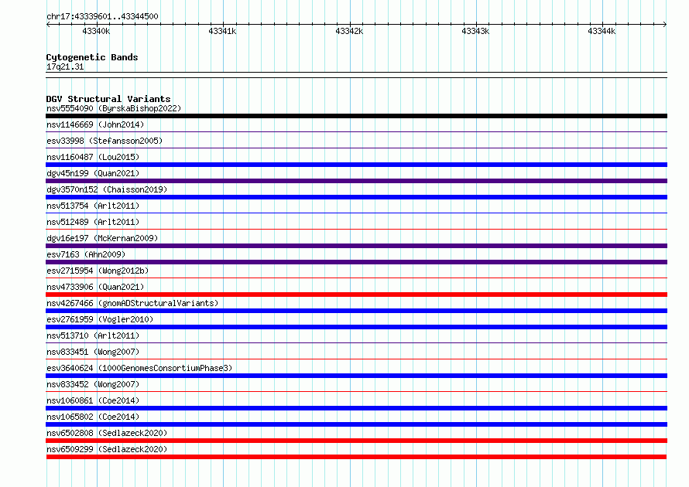Click blue bar under esv3640624

[356, 376]
